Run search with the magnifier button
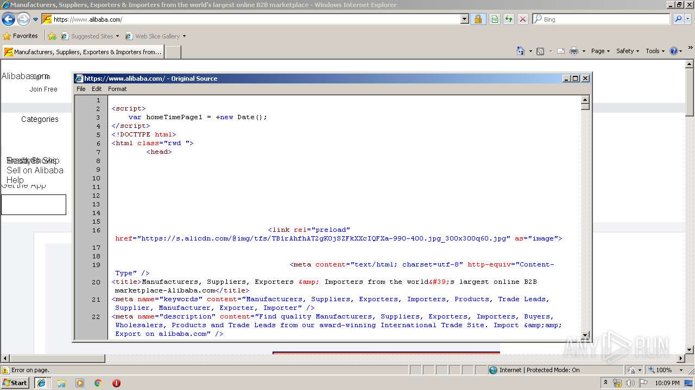 tap(678, 19)
